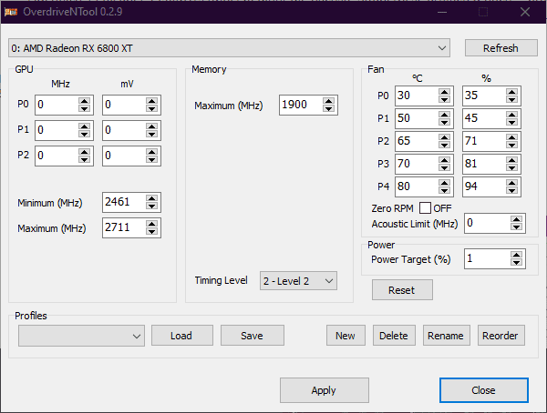Screen dimensions: 547x413
Task: Increase GPU P1 MHz with up arrow
Action: tap(85, 126)
